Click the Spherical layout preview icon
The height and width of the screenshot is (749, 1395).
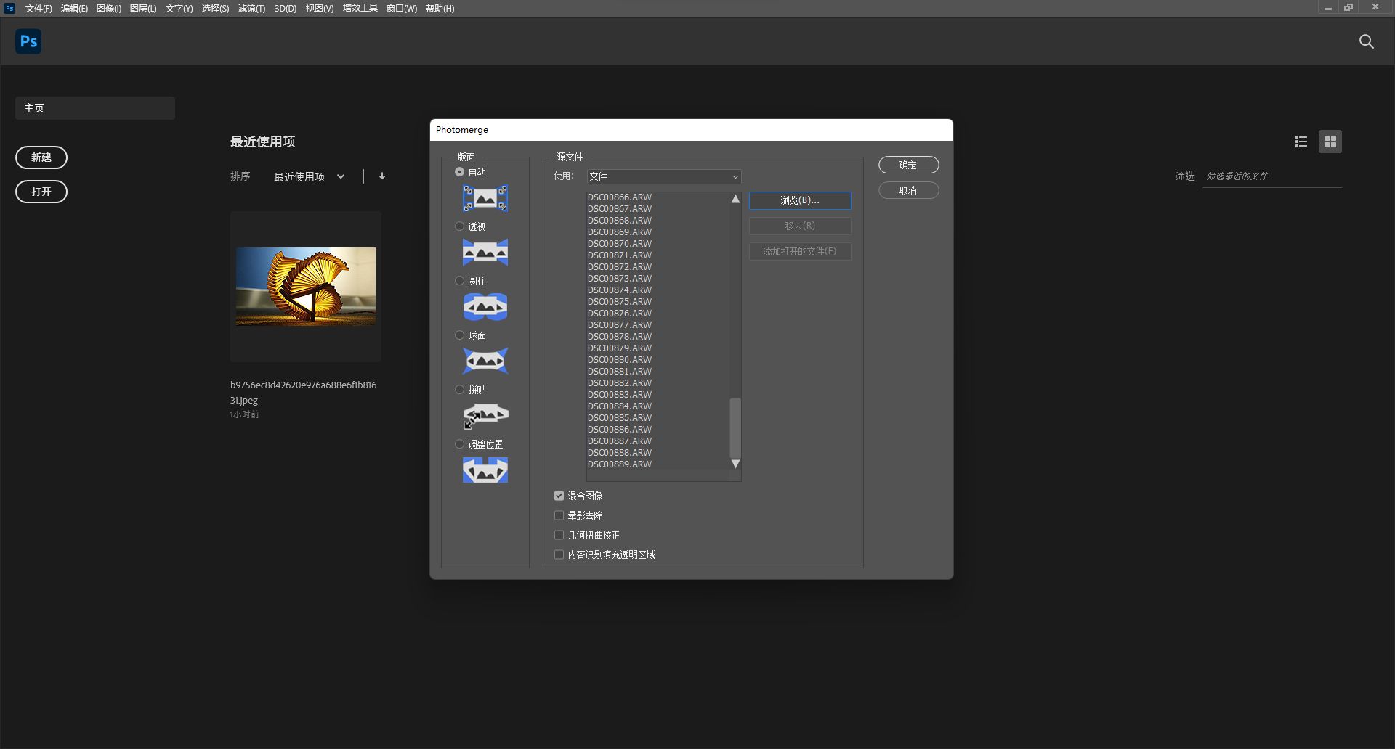pos(485,361)
